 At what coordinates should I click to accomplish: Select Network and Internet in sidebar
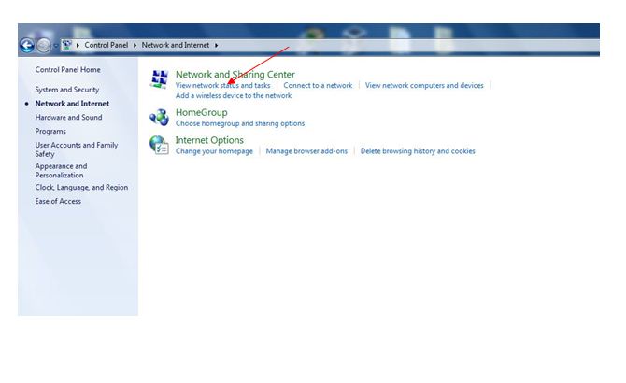pyautogui.click(x=72, y=104)
